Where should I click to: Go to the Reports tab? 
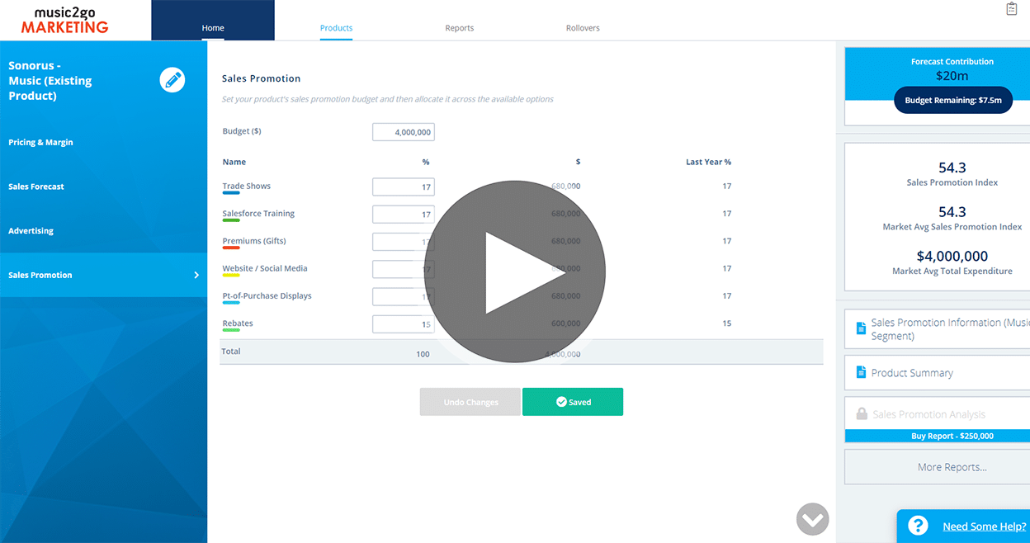(459, 28)
